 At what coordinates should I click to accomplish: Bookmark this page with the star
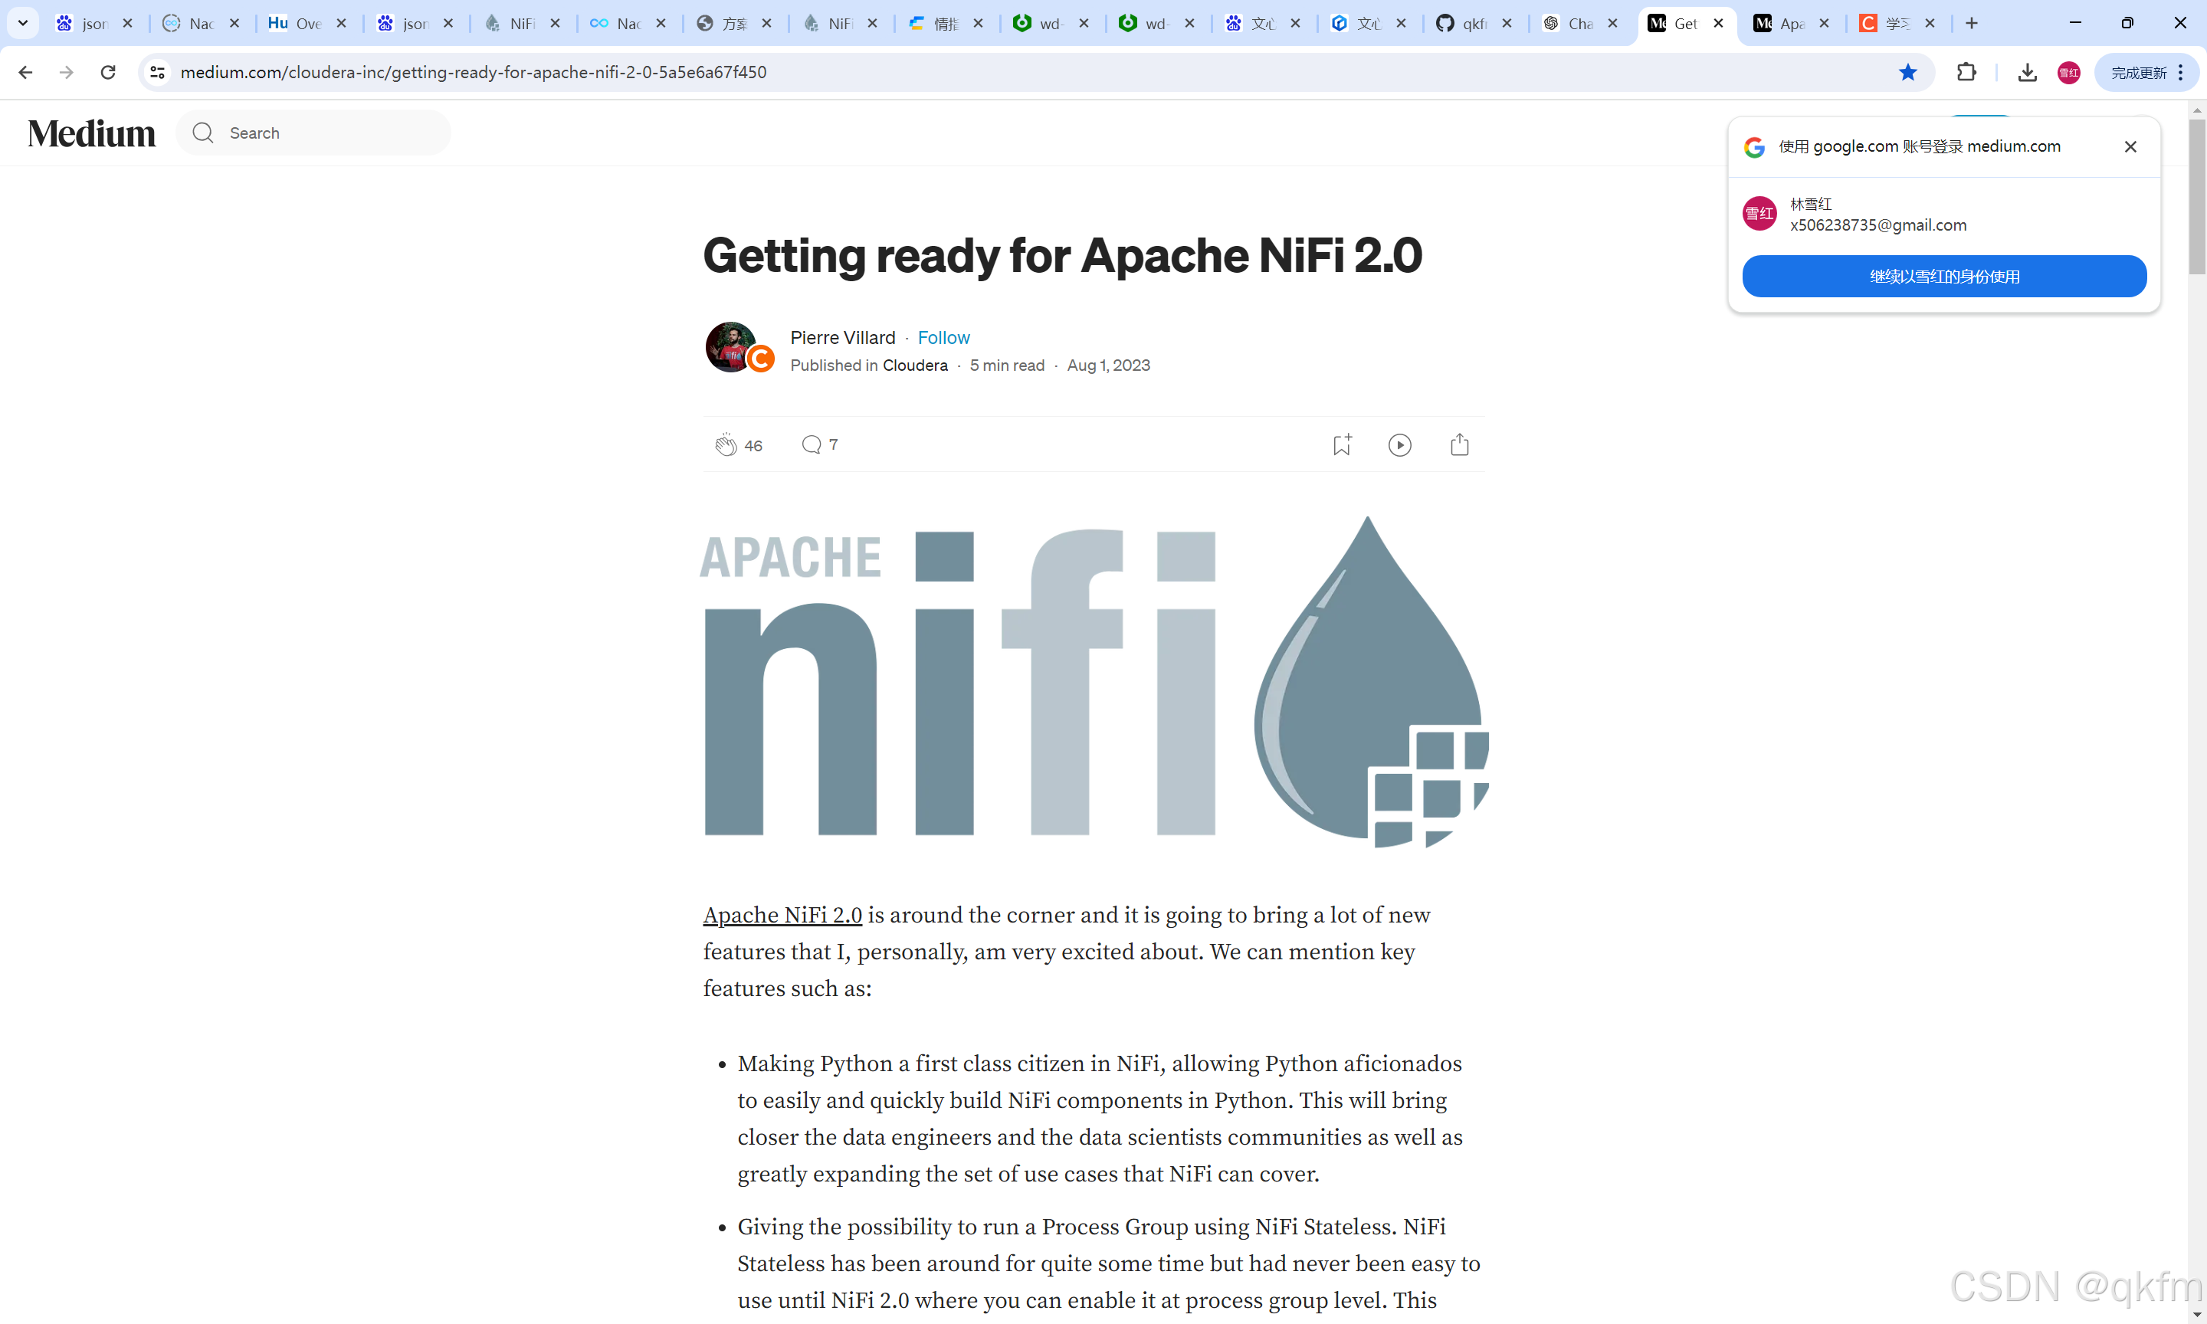[1907, 72]
